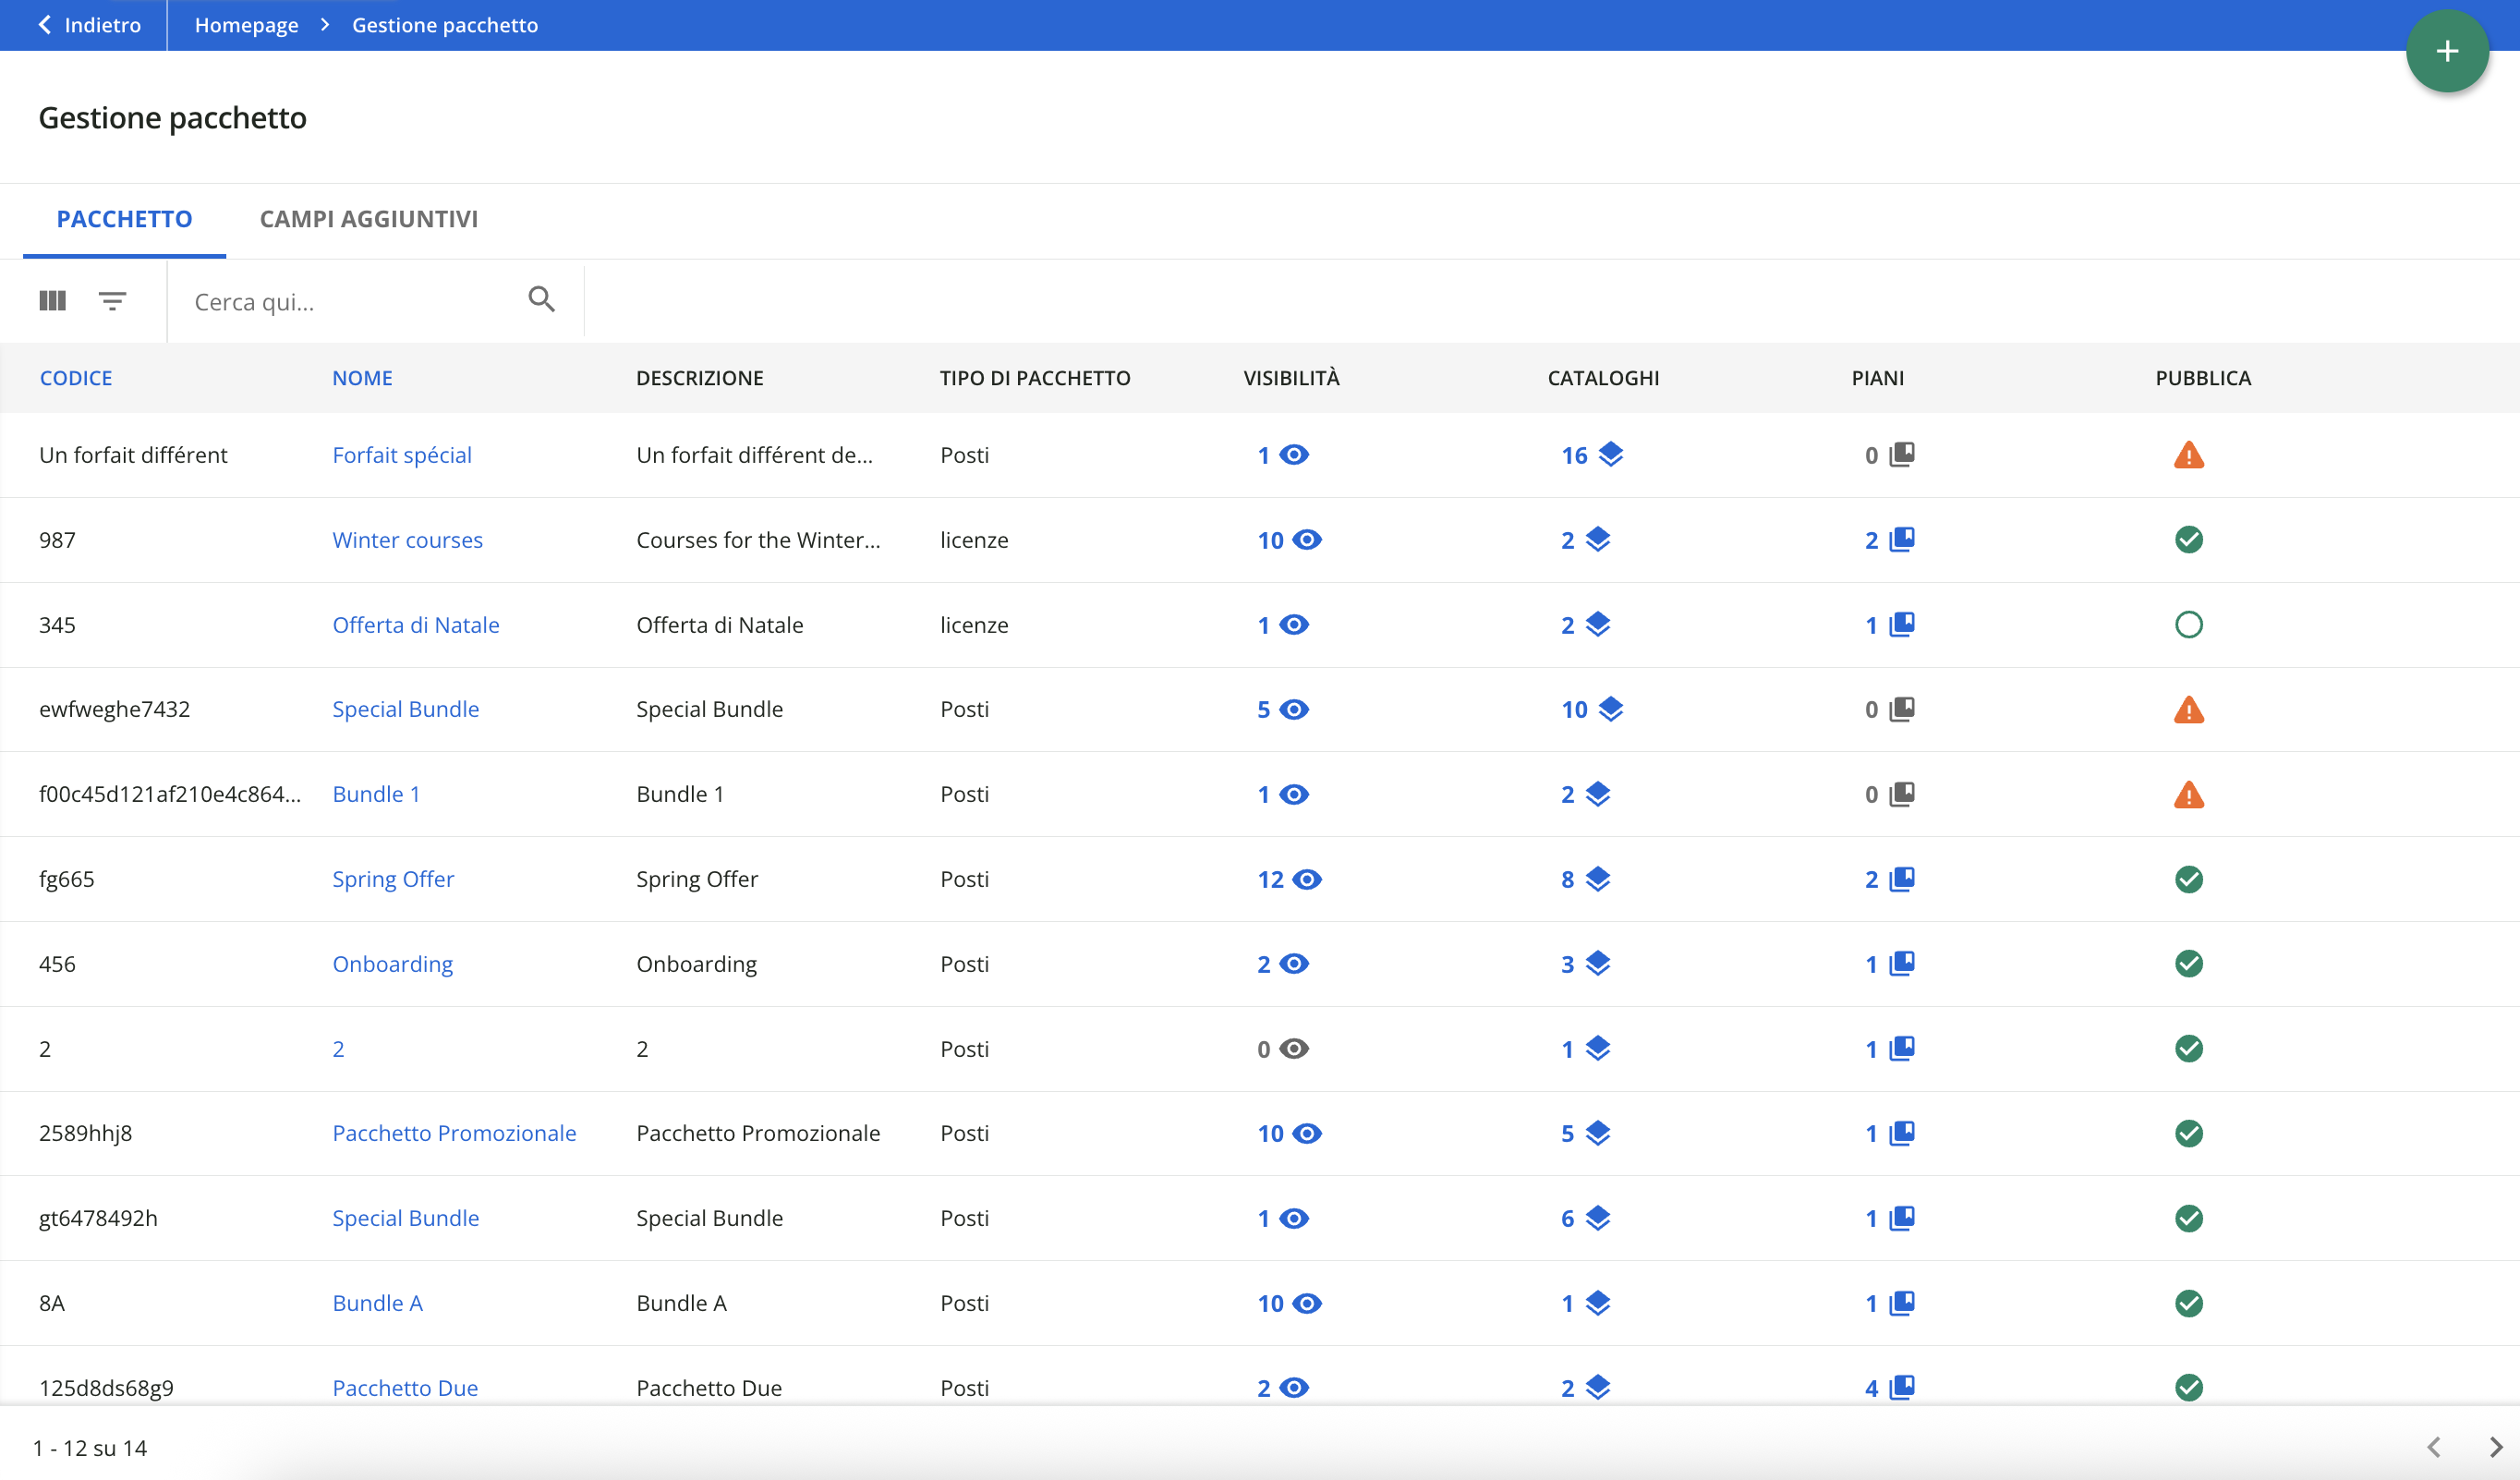Open the Onboarding package
This screenshot has height=1480, width=2520.
393,964
